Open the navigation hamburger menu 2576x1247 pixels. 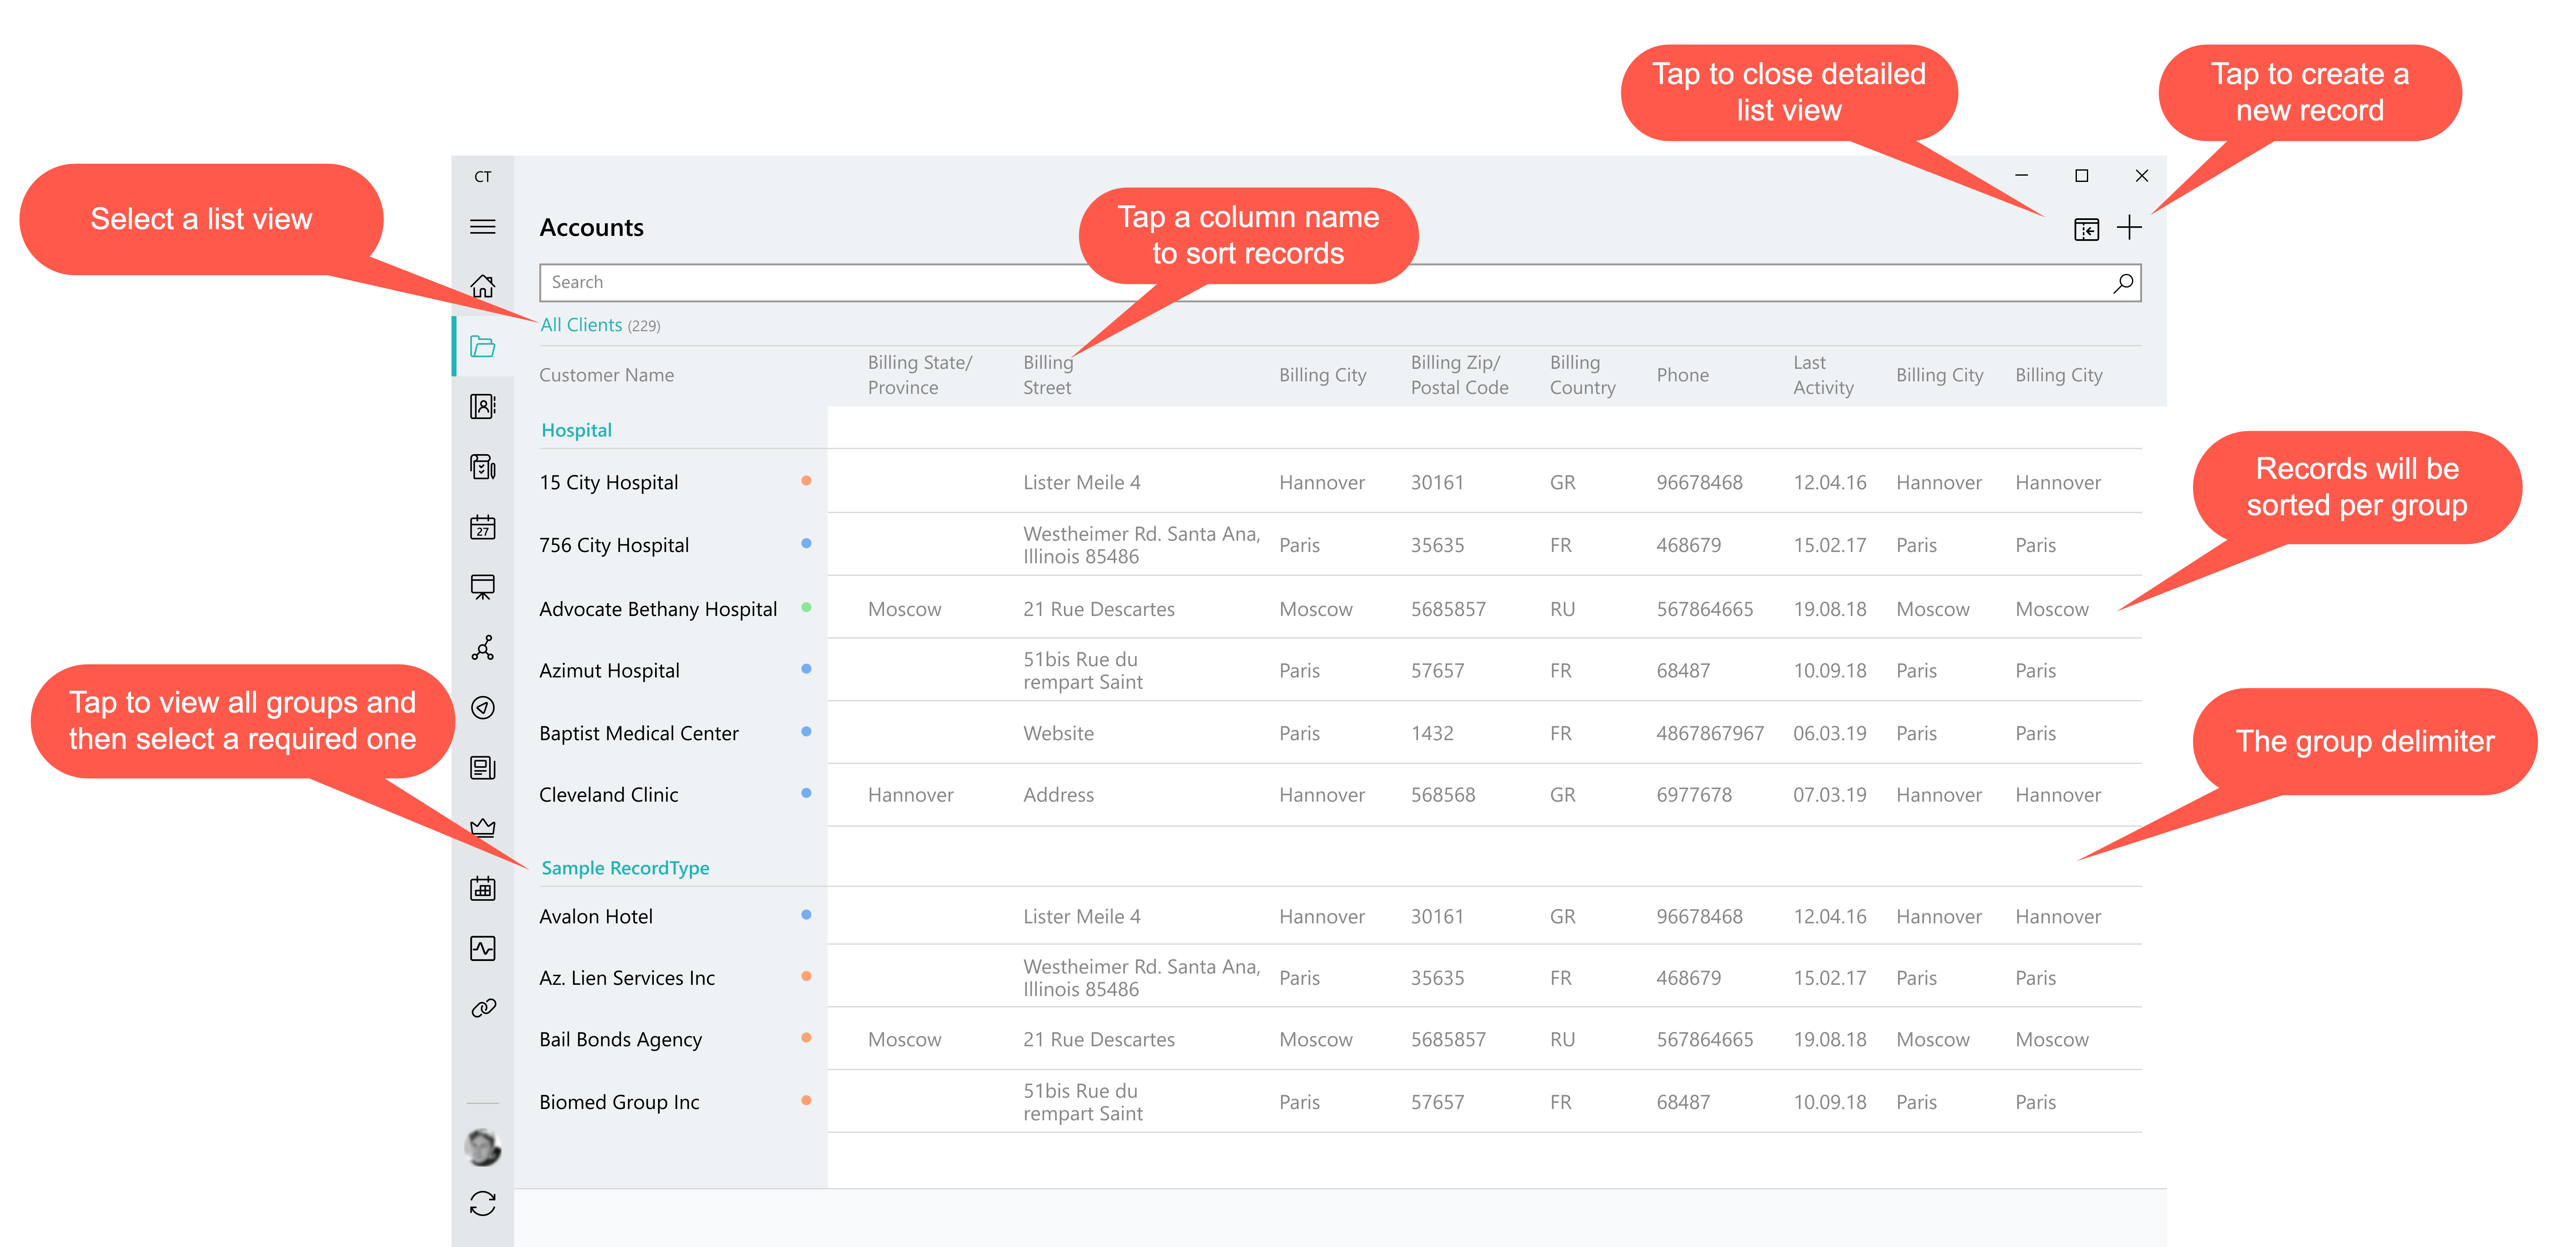pos(483,228)
